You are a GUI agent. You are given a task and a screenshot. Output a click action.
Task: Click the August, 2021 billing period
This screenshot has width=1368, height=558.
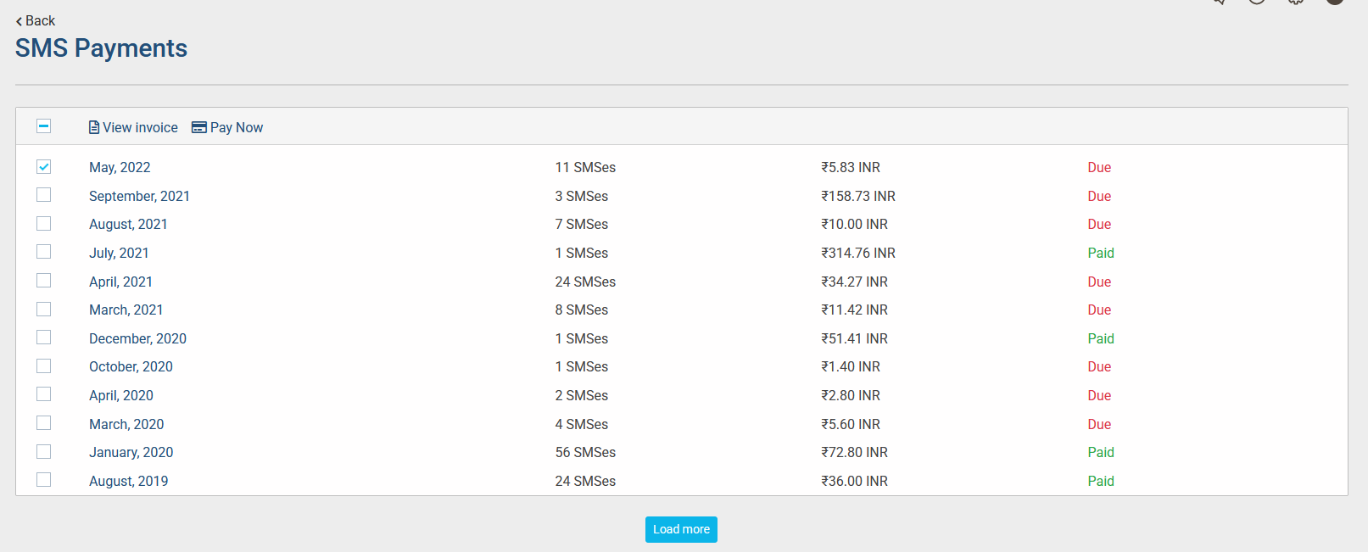click(x=128, y=225)
